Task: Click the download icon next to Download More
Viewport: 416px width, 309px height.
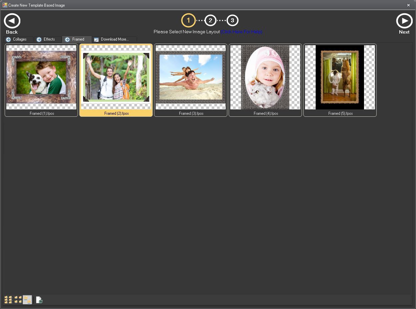Action: [x=97, y=39]
